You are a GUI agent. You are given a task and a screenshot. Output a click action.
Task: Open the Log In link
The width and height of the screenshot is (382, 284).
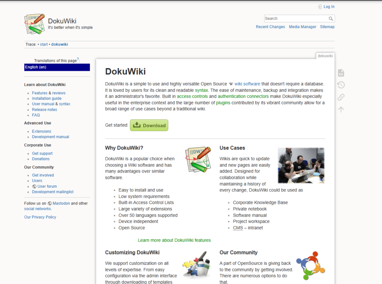(329, 7)
